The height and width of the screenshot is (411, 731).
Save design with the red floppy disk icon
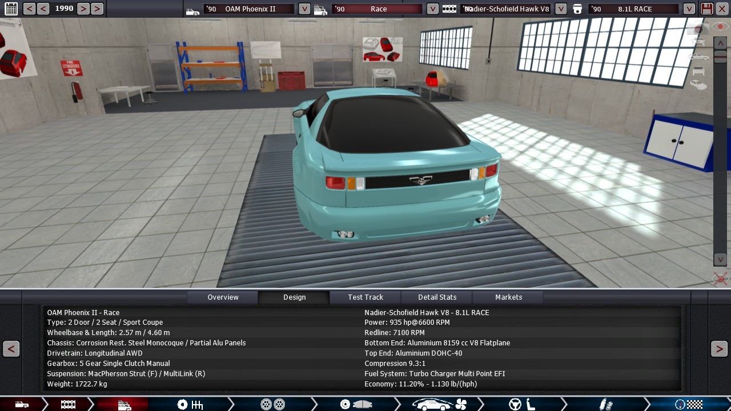(706, 9)
